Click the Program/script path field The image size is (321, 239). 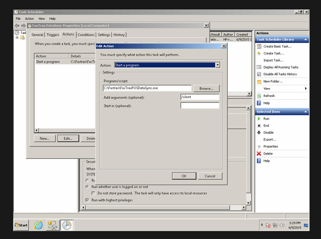(x=147, y=88)
